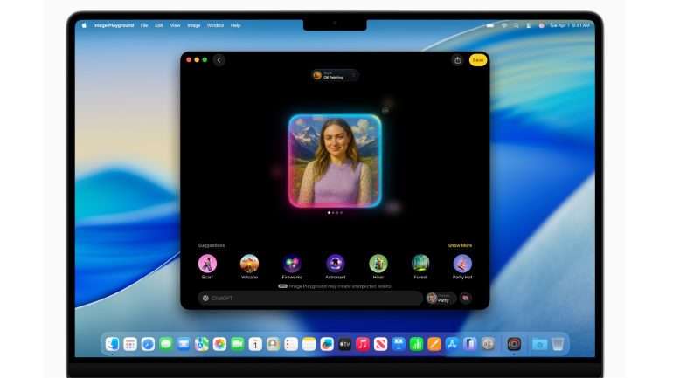The height and width of the screenshot is (378, 673).
Task: Open the Patty person selector
Action: tap(441, 298)
